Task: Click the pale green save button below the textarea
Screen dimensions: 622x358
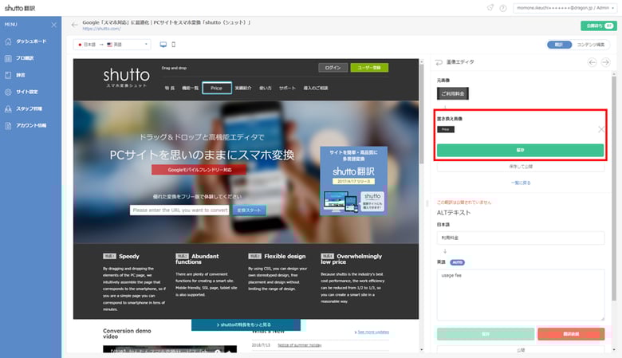Action: point(486,334)
